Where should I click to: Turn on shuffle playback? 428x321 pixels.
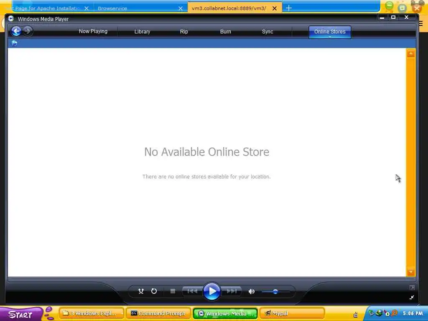141,291
